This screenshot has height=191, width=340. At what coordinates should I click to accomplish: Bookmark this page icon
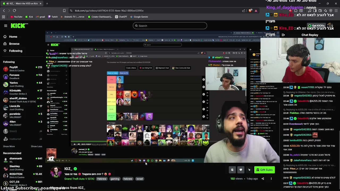(64, 11)
